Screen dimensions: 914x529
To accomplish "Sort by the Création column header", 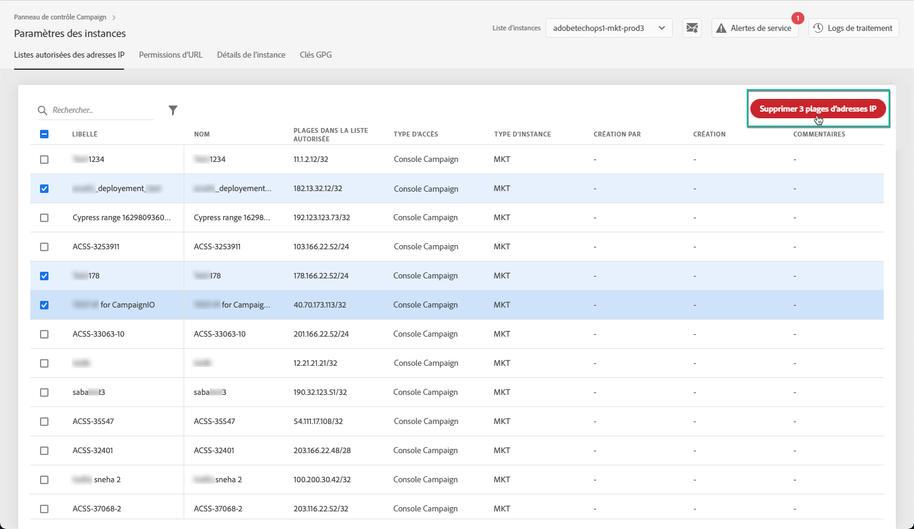I will tap(709, 134).
